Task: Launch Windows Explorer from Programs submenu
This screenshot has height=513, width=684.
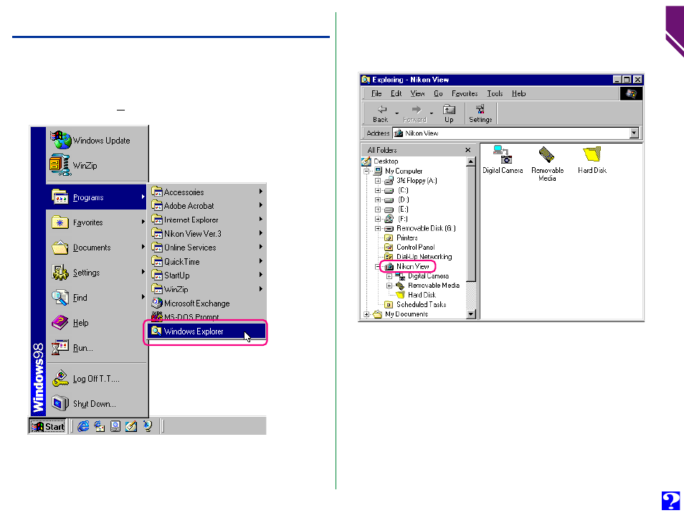Action: click(206, 331)
